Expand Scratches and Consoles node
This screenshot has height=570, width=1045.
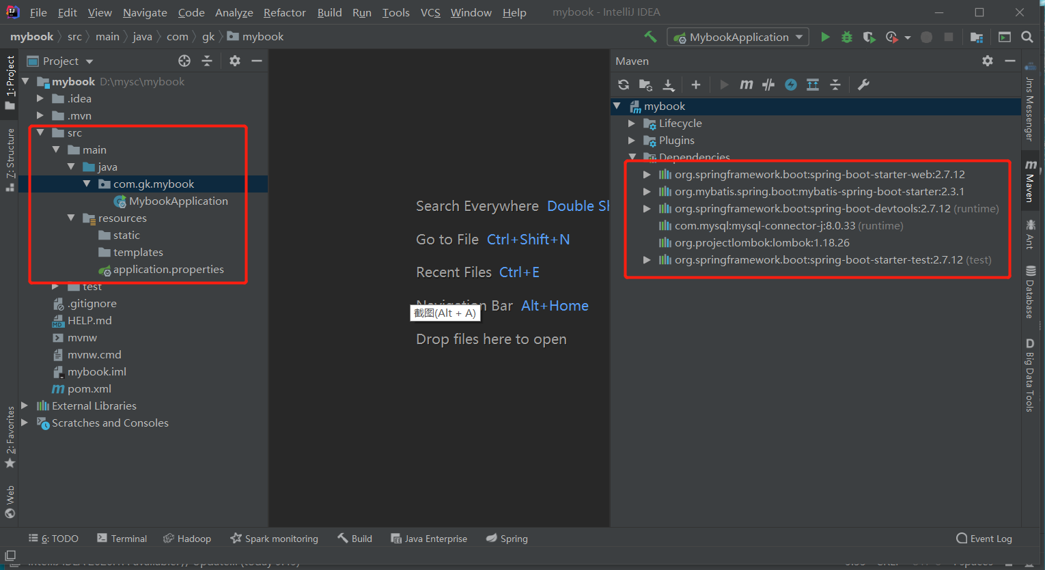25,423
